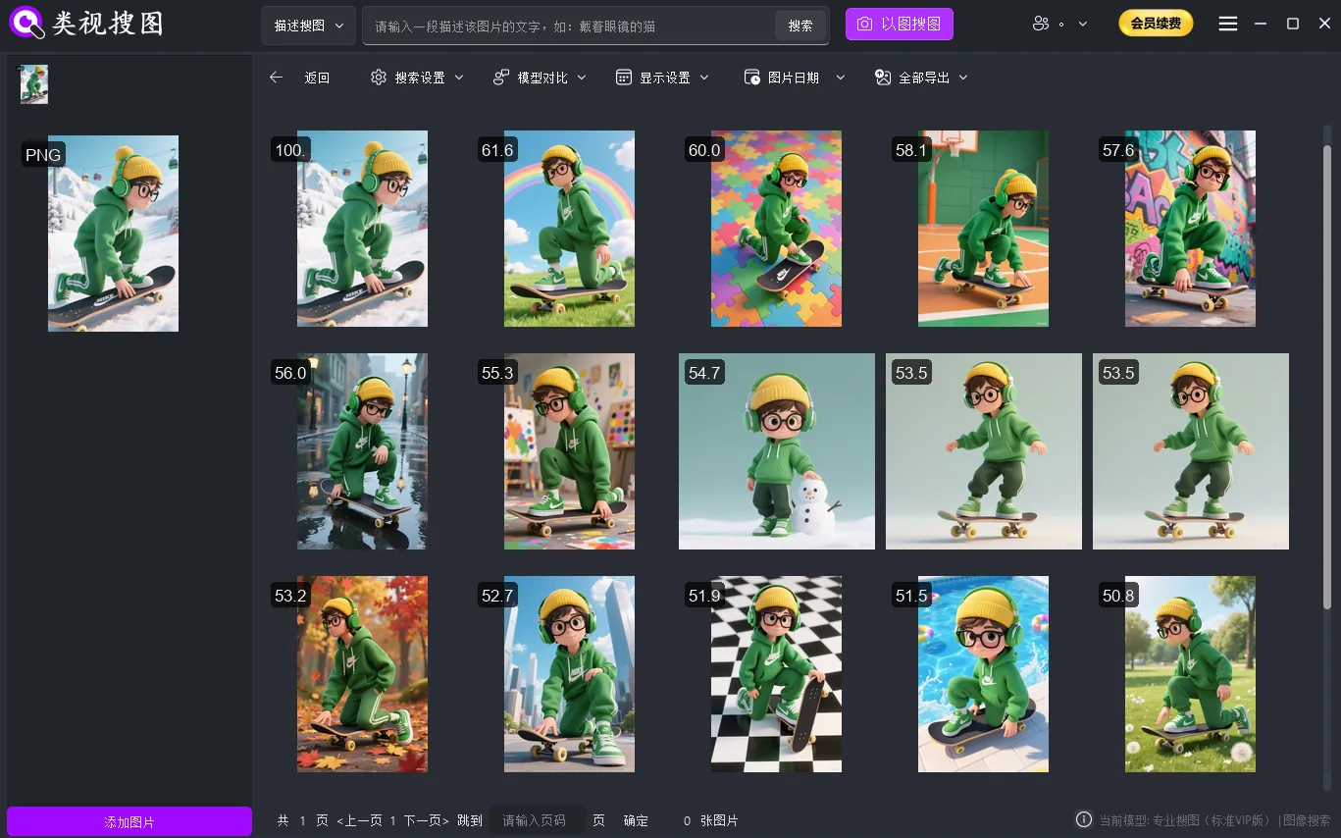
Task: Click the info icon beside 当前模型
Action: tap(1083, 818)
